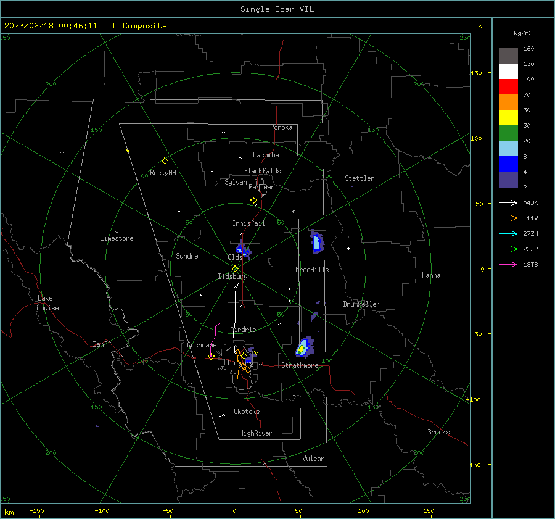Click the Hanna town label
This screenshot has width=555, height=519.
(431, 275)
